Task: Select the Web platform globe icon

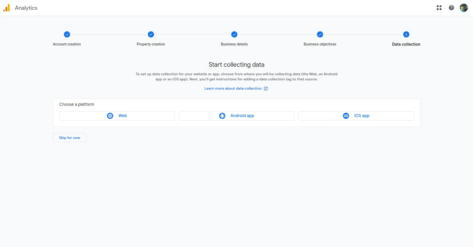Action: 110,116
